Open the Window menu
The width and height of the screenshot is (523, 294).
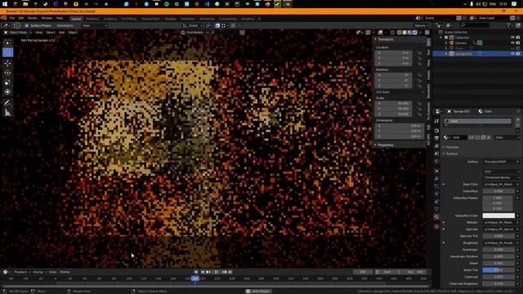47,18
